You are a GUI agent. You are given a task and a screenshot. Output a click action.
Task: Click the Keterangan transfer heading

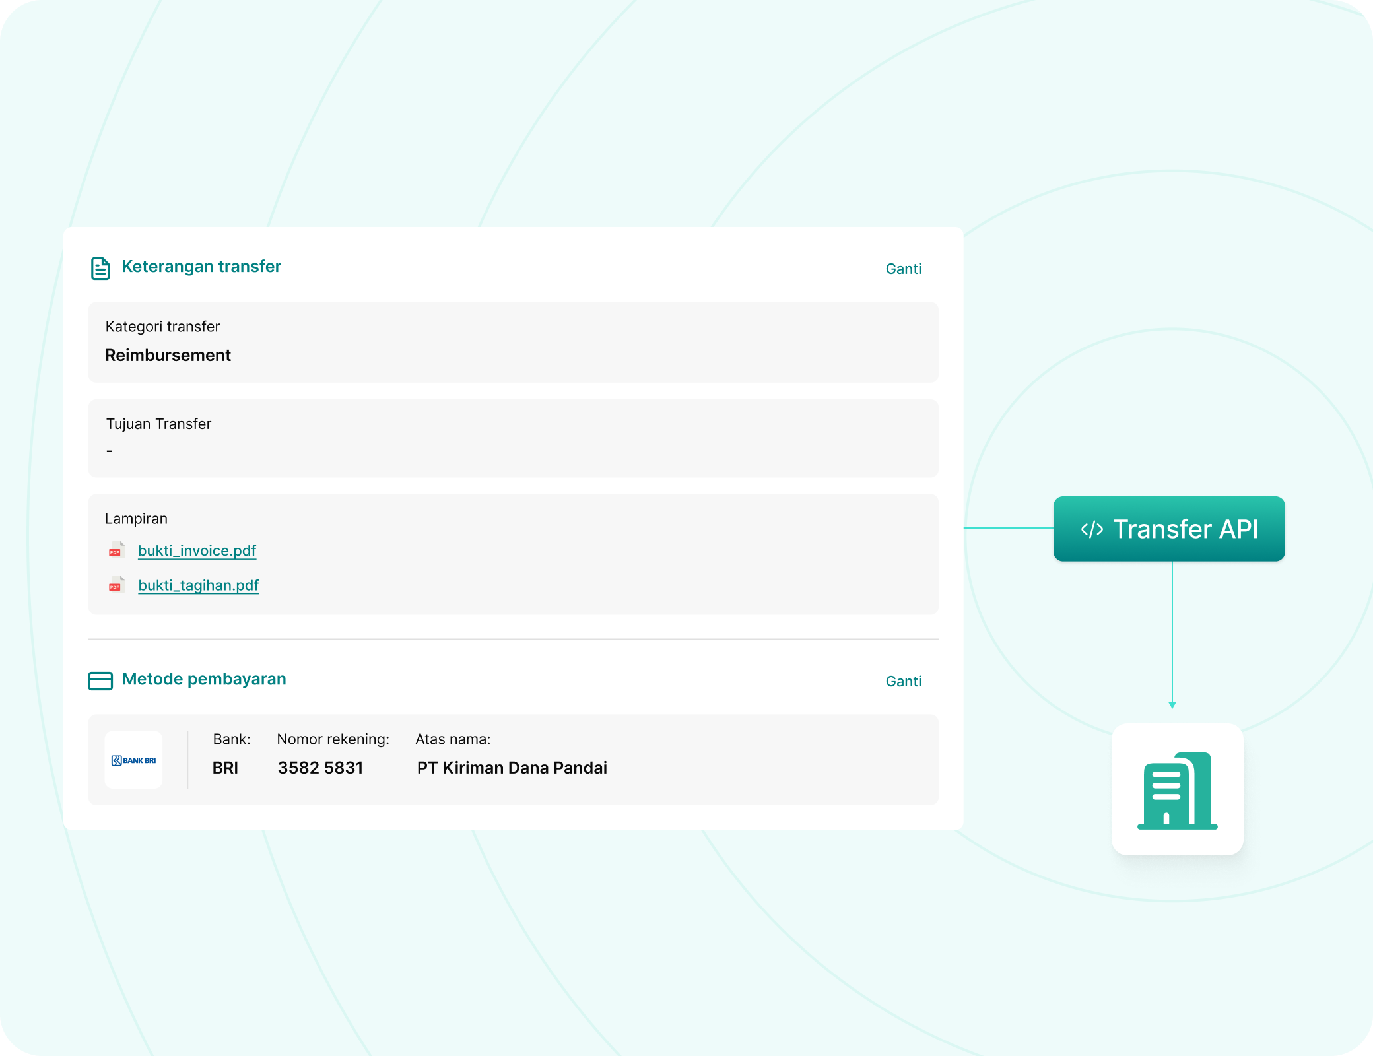pos(201,267)
